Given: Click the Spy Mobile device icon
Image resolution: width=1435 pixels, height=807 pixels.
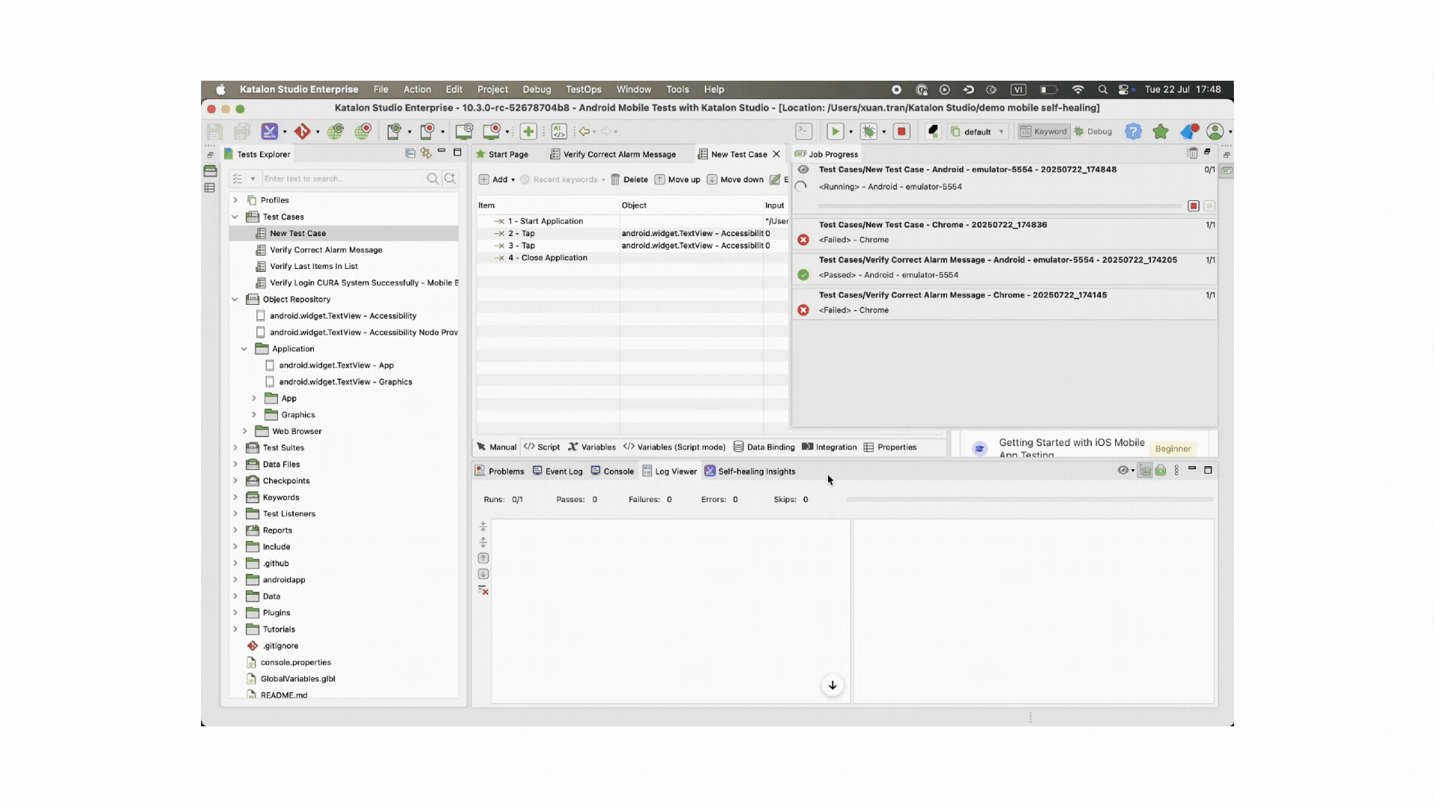Looking at the screenshot, I should tap(394, 132).
